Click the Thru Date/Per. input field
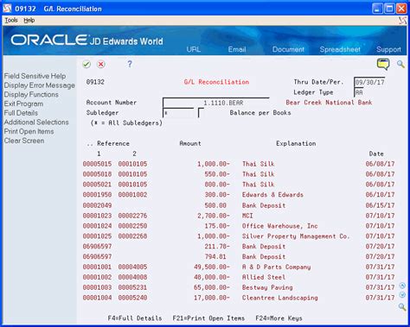This screenshot has width=410, height=327. 369,82
